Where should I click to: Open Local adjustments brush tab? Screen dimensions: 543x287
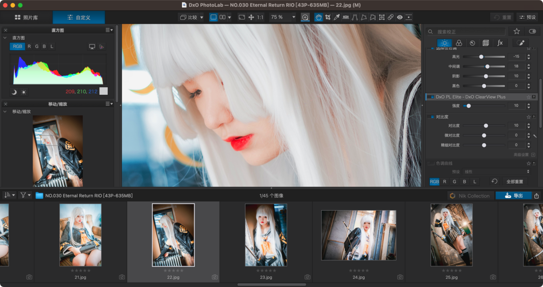coord(521,43)
